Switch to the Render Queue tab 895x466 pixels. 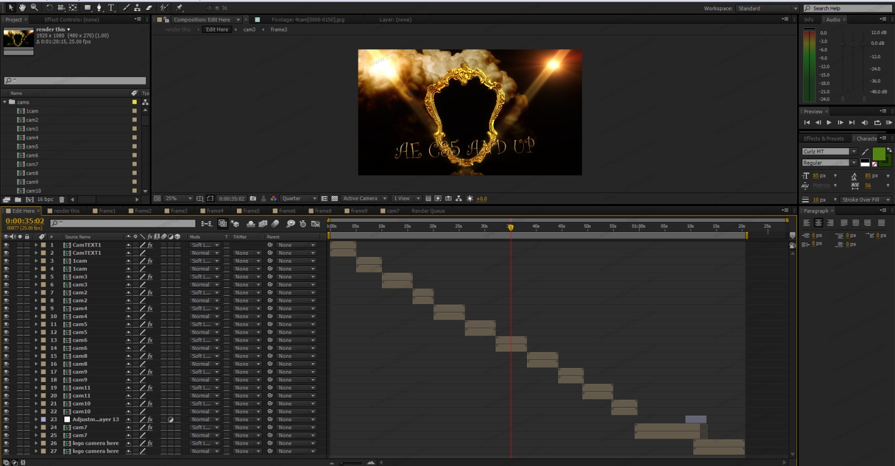pos(428,211)
